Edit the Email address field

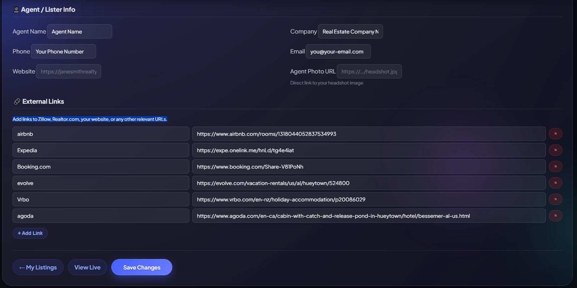338,52
